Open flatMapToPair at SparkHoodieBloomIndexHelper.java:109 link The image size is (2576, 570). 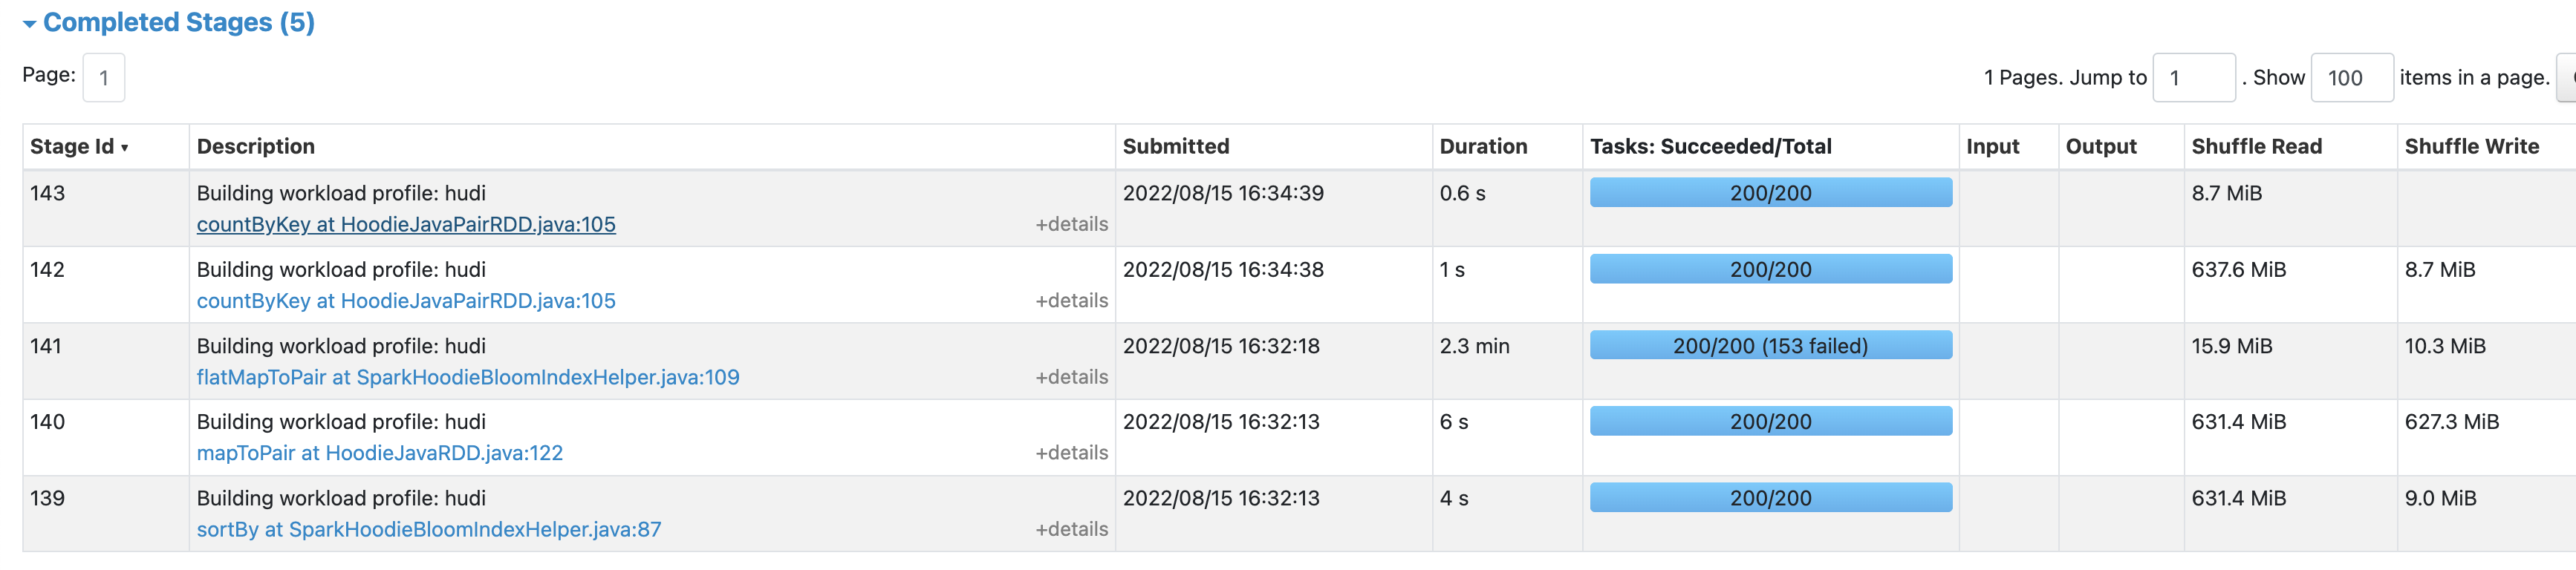pyautogui.click(x=468, y=377)
